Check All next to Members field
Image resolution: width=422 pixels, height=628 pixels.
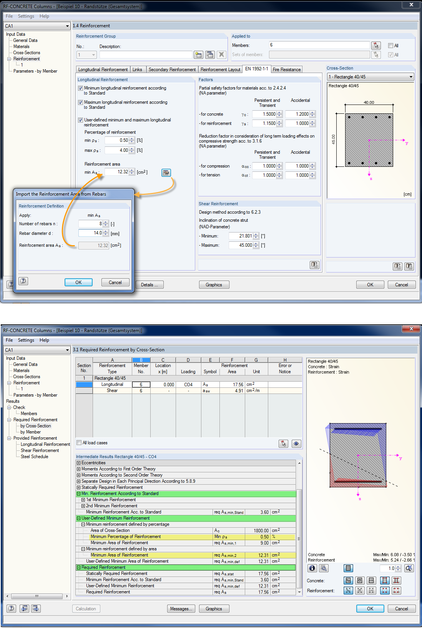click(x=390, y=45)
